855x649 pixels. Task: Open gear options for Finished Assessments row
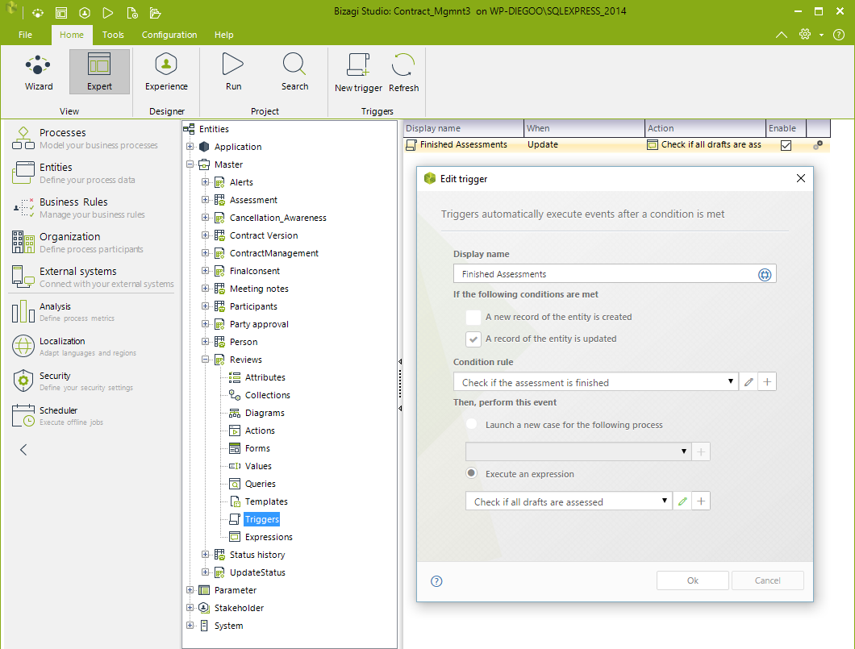pyautogui.click(x=817, y=145)
